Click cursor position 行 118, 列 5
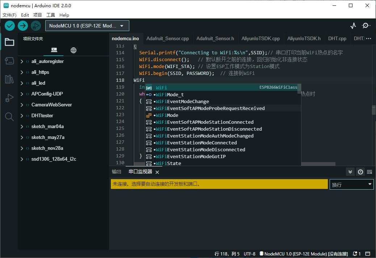The image size is (376, 258). point(227,254)
